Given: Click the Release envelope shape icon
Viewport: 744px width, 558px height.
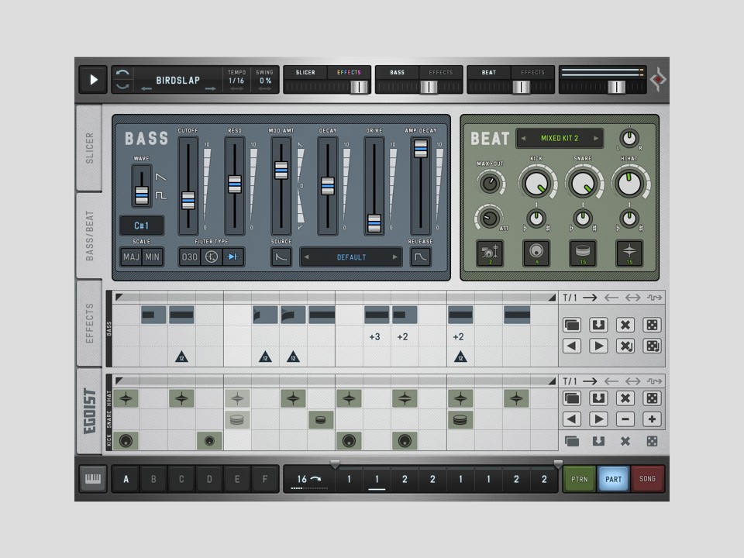Looking at the screenshot, I should click(x=420, y=257).
